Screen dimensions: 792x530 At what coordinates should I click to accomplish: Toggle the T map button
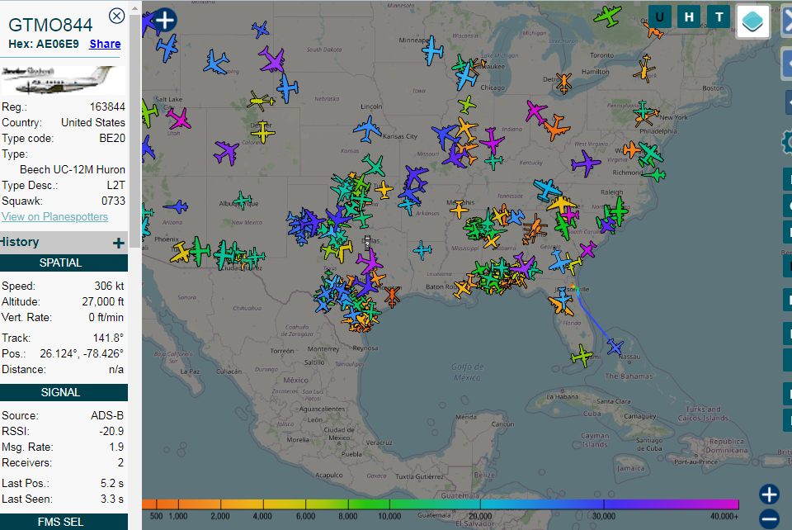tap(719, 17)
